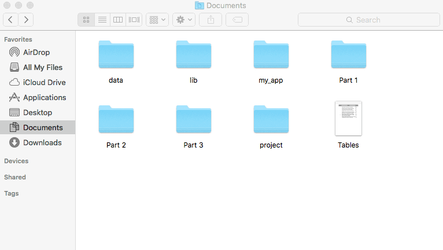The height and width of the screenshot is (250, 443).
Task: Click the 'project' folder name label
Action: [x=271, y=145]
